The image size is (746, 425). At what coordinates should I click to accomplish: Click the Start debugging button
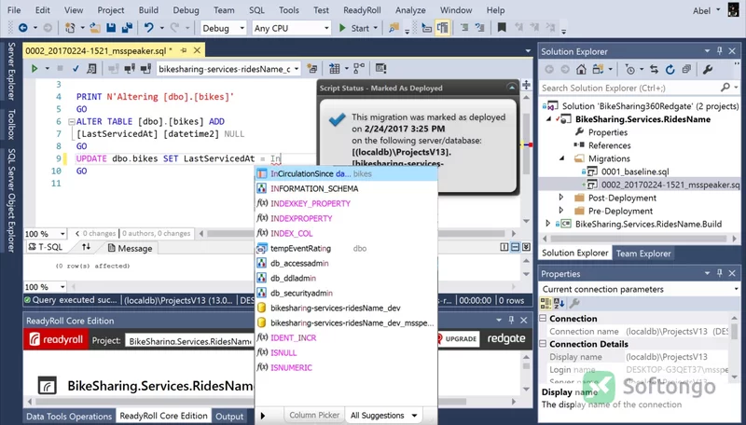pyautogui.click(x=354, y=28)
